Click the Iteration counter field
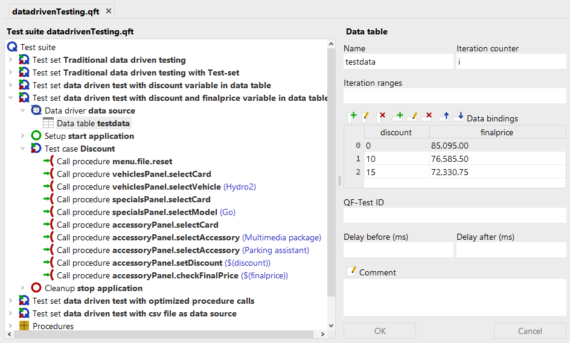The height and width of the screenshot is (343, 570). click(x=511, y=62)
